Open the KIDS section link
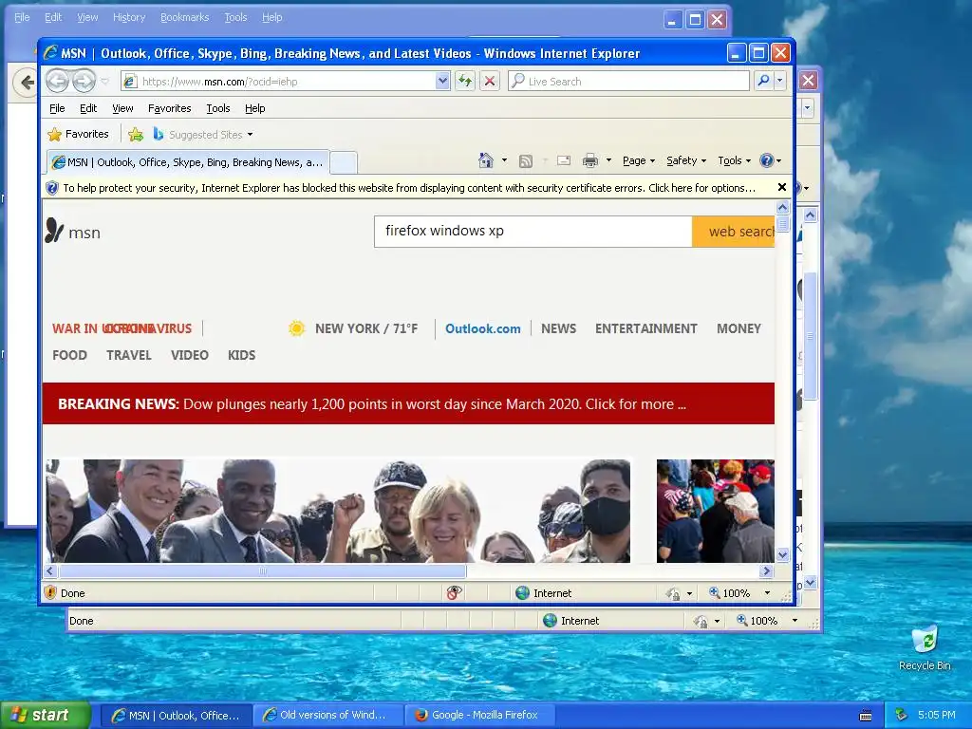 coord(242,355)
